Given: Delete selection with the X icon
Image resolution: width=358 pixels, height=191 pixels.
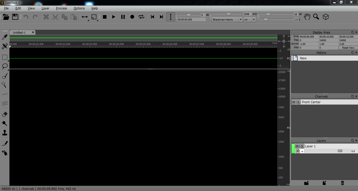Looking at the screenshot, I should 46,17.
